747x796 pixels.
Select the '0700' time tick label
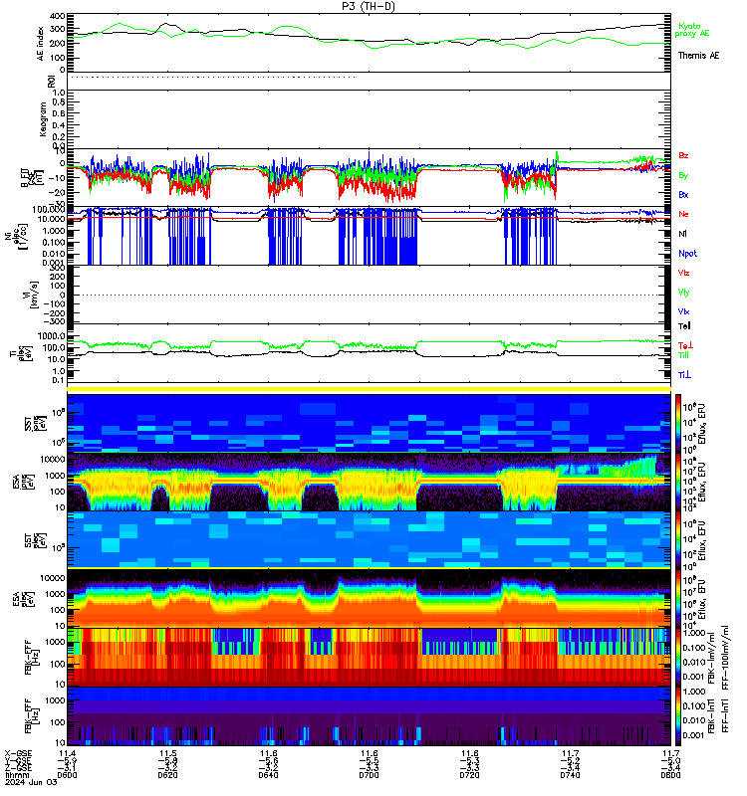point(369,775)
